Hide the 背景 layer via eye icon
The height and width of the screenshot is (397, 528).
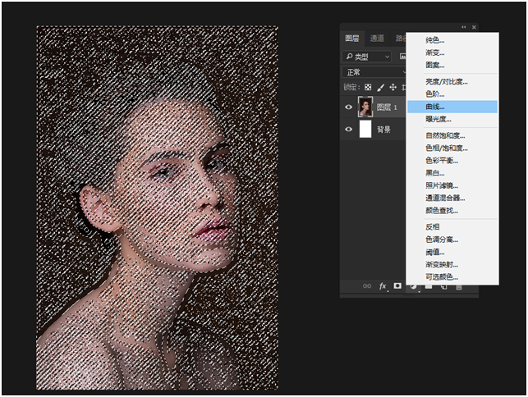point(348,130)
